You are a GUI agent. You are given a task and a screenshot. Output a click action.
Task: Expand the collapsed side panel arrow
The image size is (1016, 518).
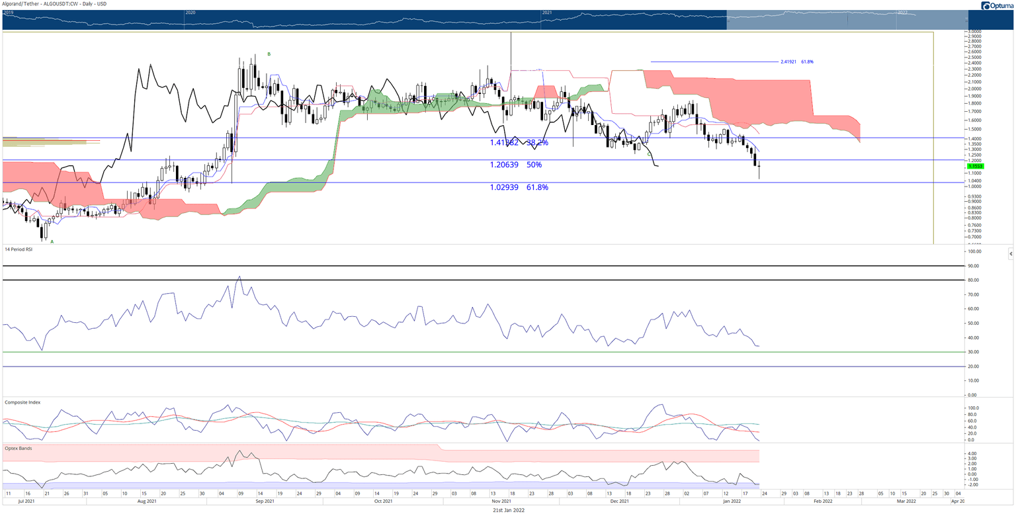coord(1011,254)
